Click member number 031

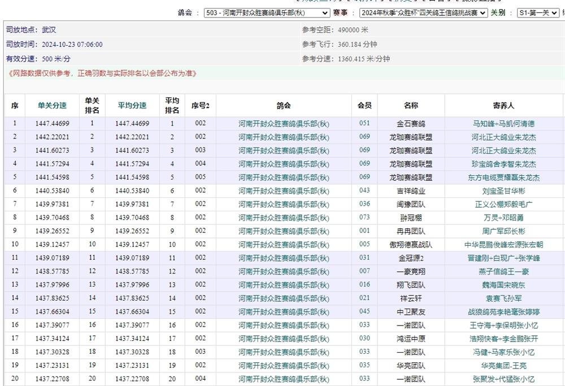point(364,258)
